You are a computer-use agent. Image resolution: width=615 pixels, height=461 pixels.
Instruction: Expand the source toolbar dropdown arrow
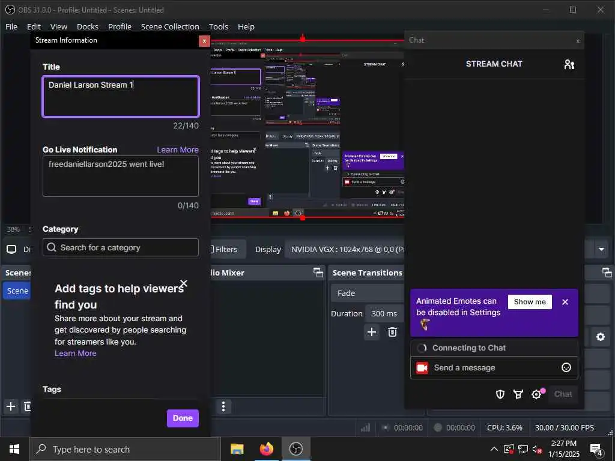click(601, 249)
